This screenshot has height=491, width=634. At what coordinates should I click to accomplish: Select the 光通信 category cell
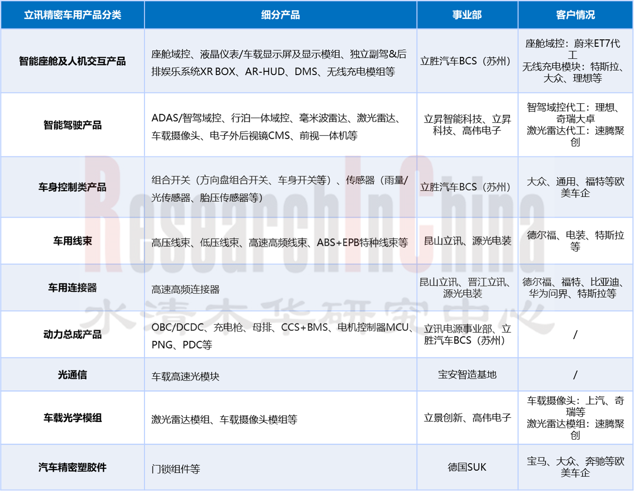(x=73, y=375)
